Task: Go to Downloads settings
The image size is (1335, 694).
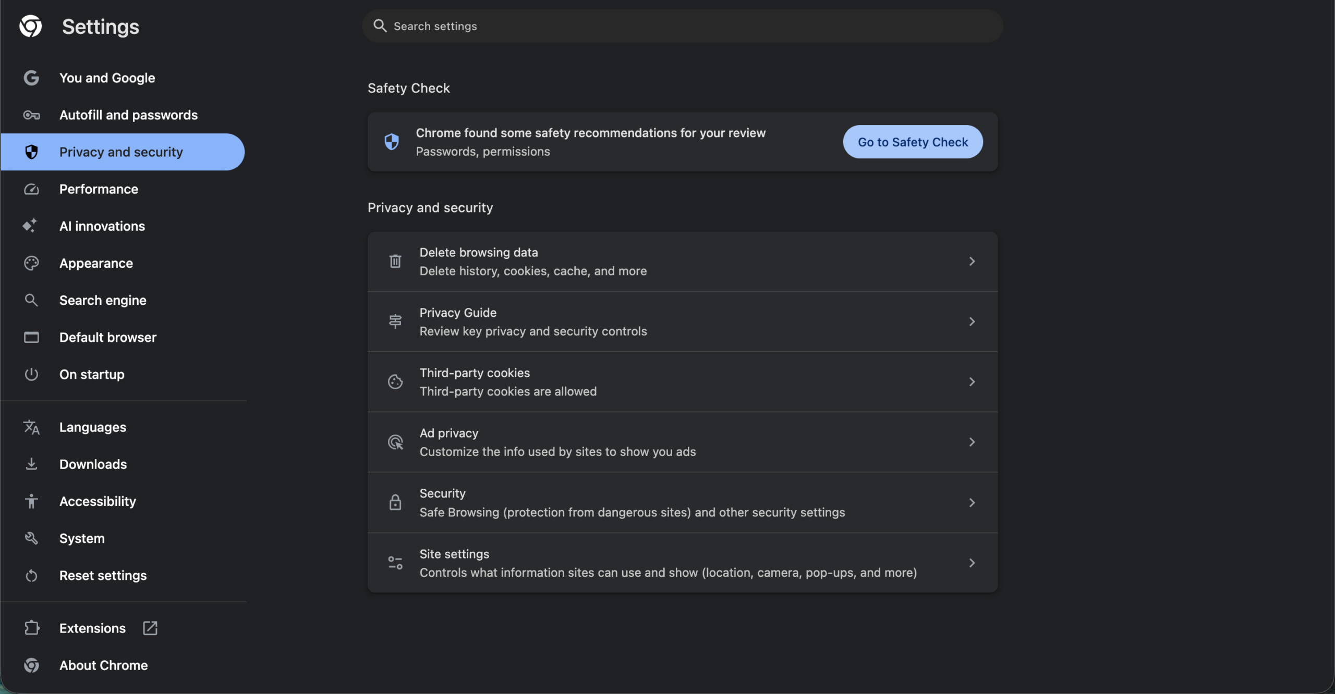Action: (123, 464)
